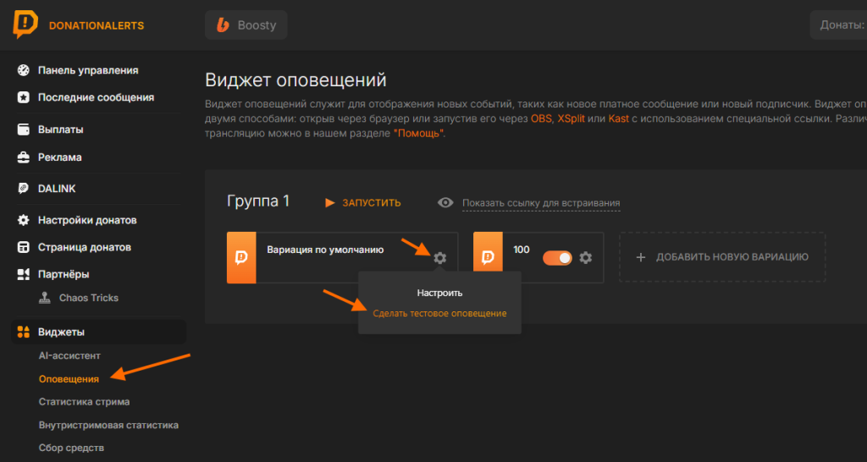Go to Выплаты section
Screen dimensions: 867x462
(x=61, y=129)
